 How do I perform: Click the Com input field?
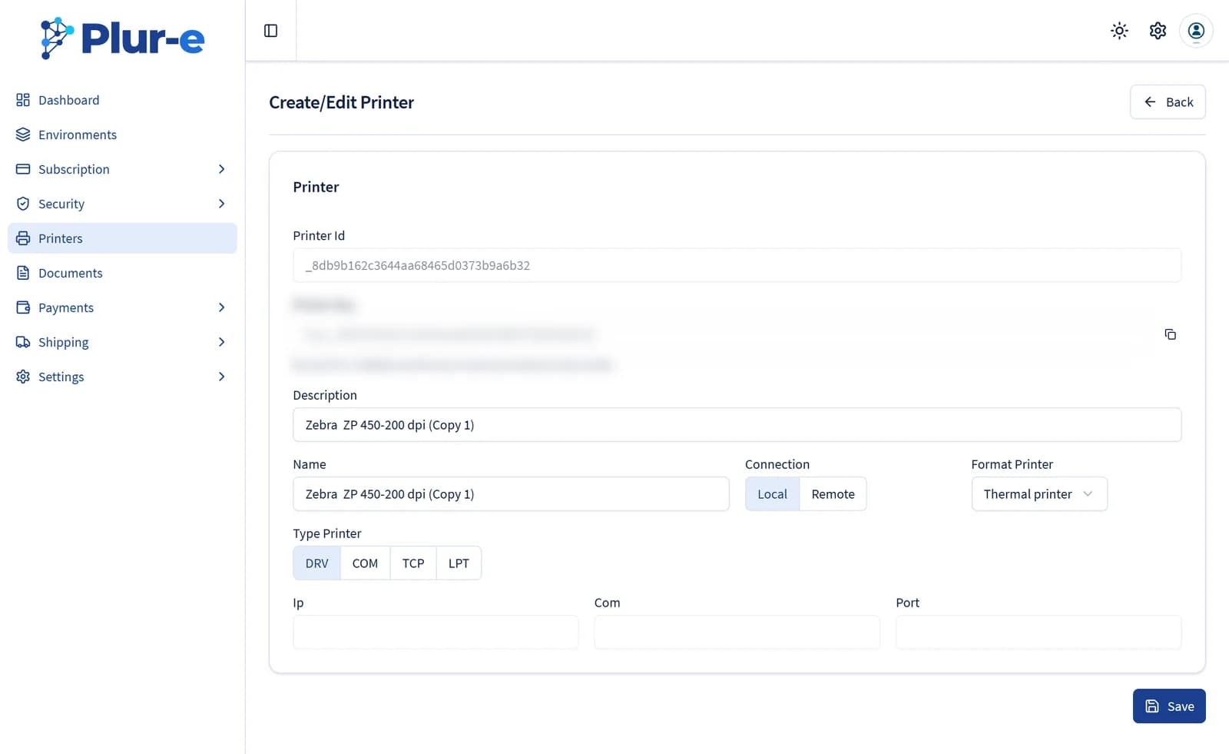point(737,633)
